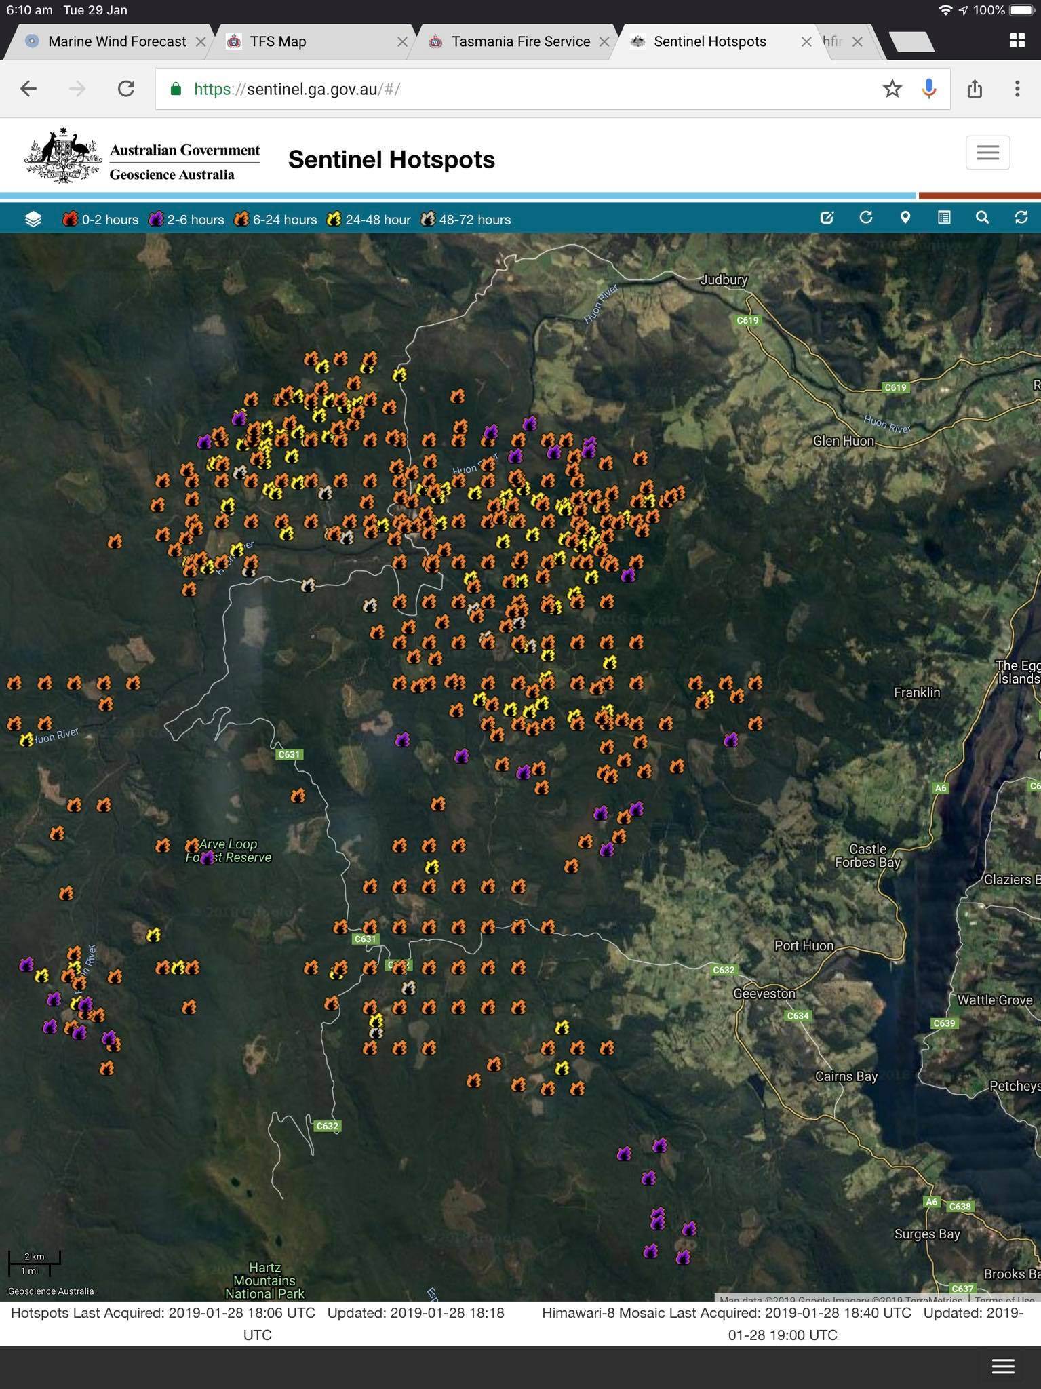Open the tab grid overview
This screenshot has width=1041, height=1389.
[x=1017, y=41]
